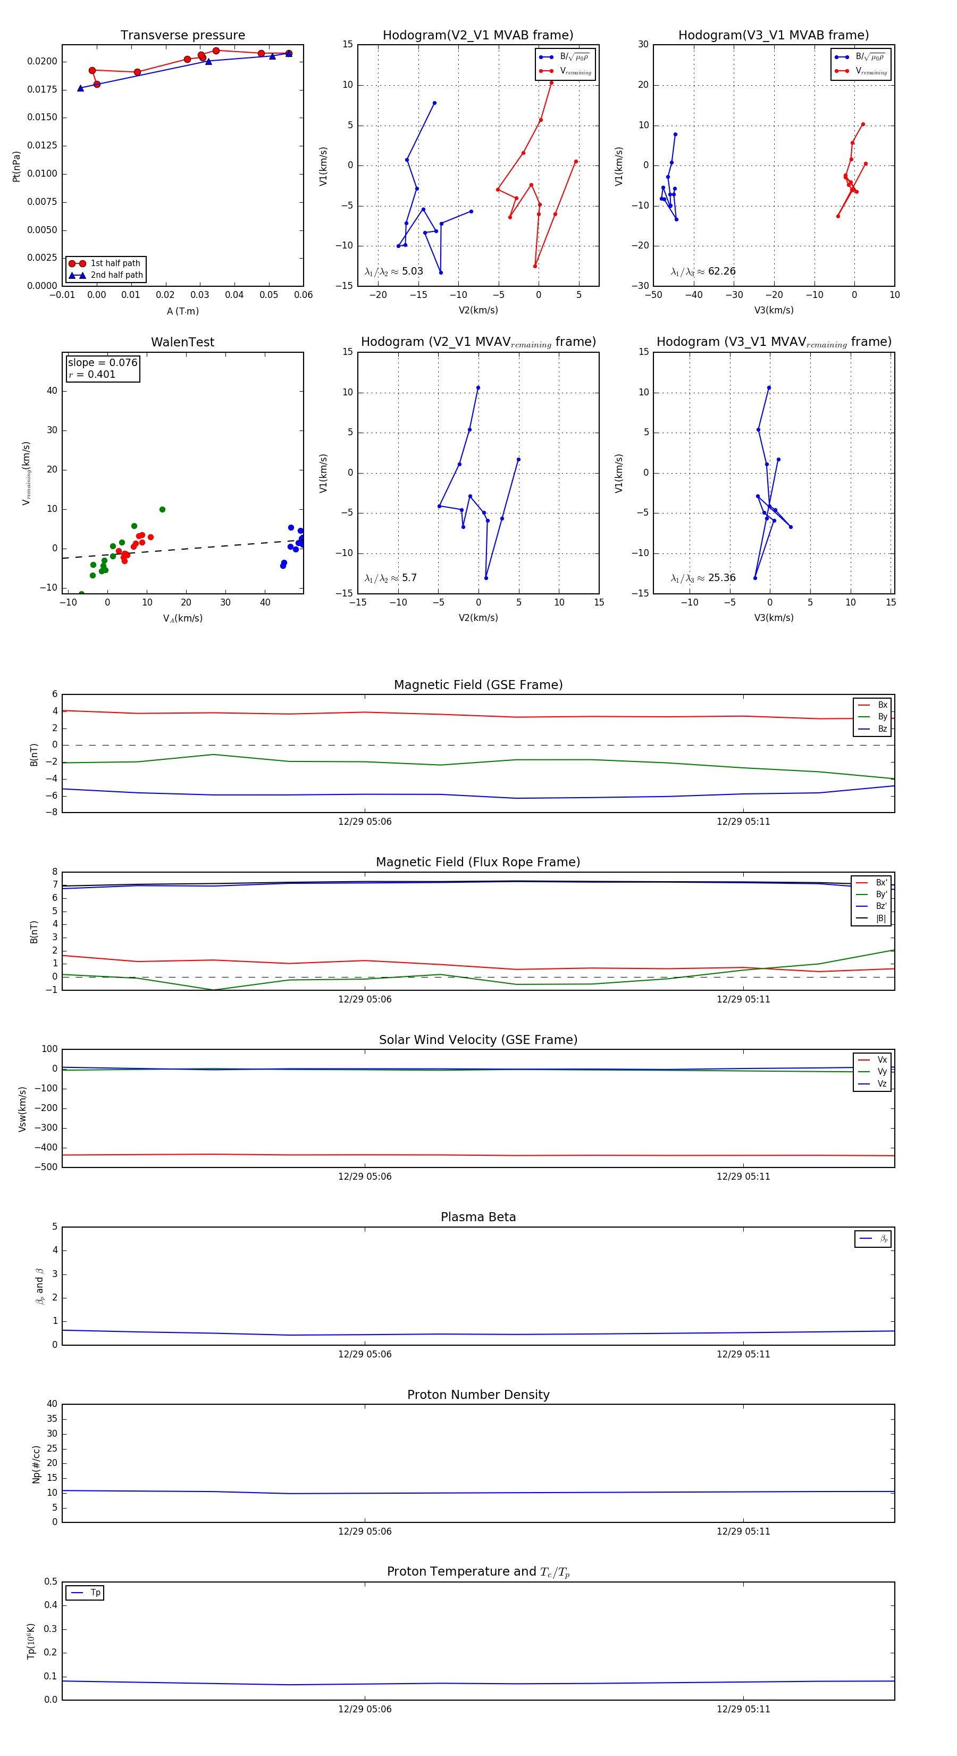Screen dimensions: 957x1756
Task: Click the 'Magnetic Field (GSE Frame)' title
Action: 478,685
